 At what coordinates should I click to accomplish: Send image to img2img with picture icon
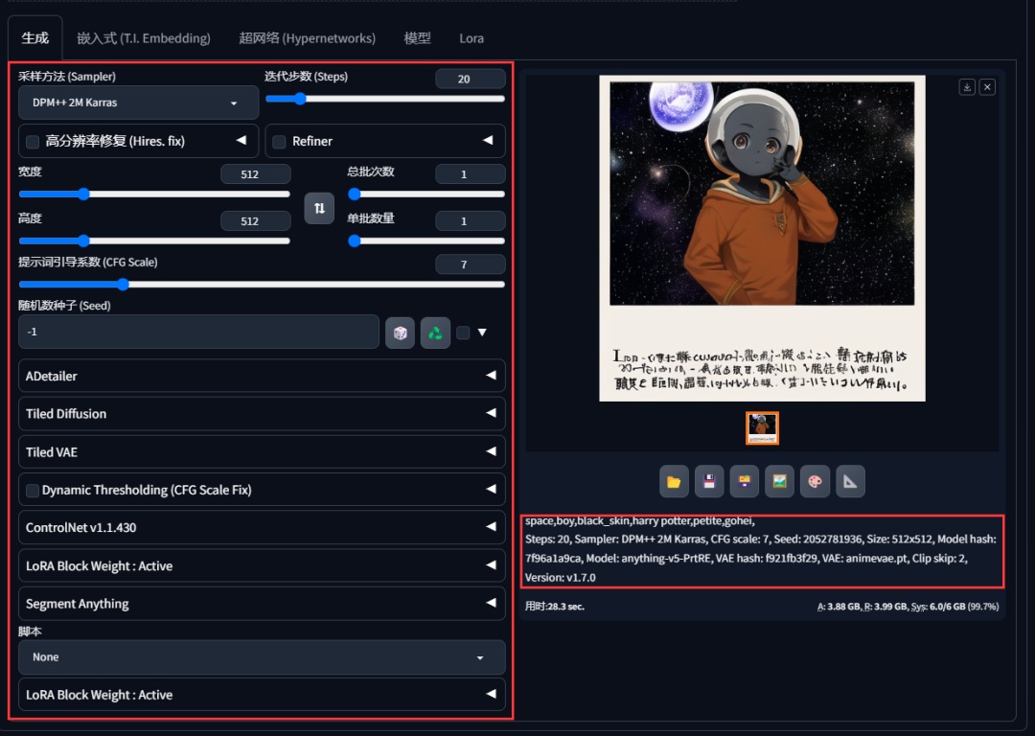(x=779, y=482)
